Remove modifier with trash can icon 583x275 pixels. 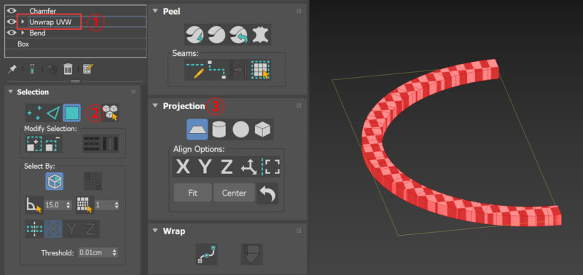(x=68, y=69)
